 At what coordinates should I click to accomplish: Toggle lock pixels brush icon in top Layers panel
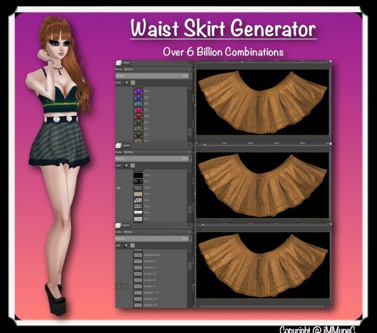[x=126, y=83]
